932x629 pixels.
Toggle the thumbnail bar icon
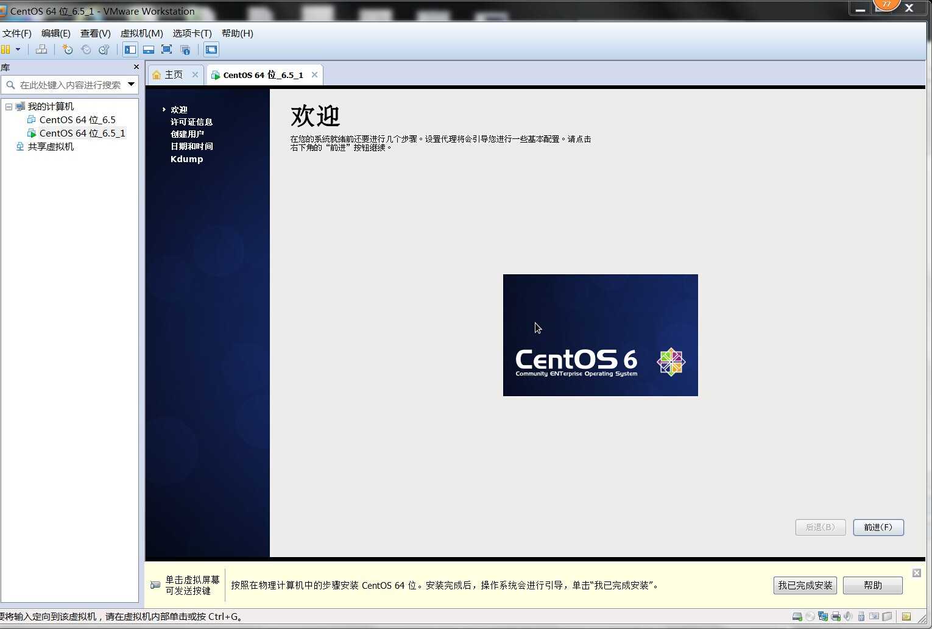(x=149, y=49)
